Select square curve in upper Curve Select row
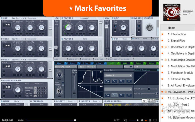195x122 pixels. [122, 81]
